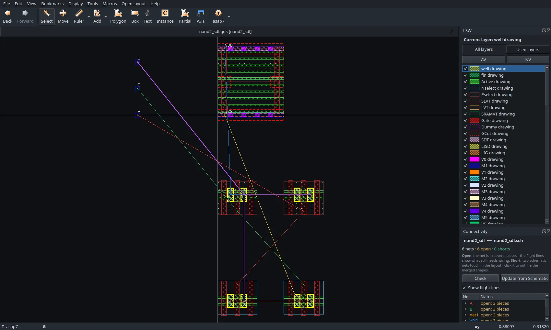This screenshot has width=551, height=330.
Task: Click the layer list scrollbar
Action: (x=547, y=87)
